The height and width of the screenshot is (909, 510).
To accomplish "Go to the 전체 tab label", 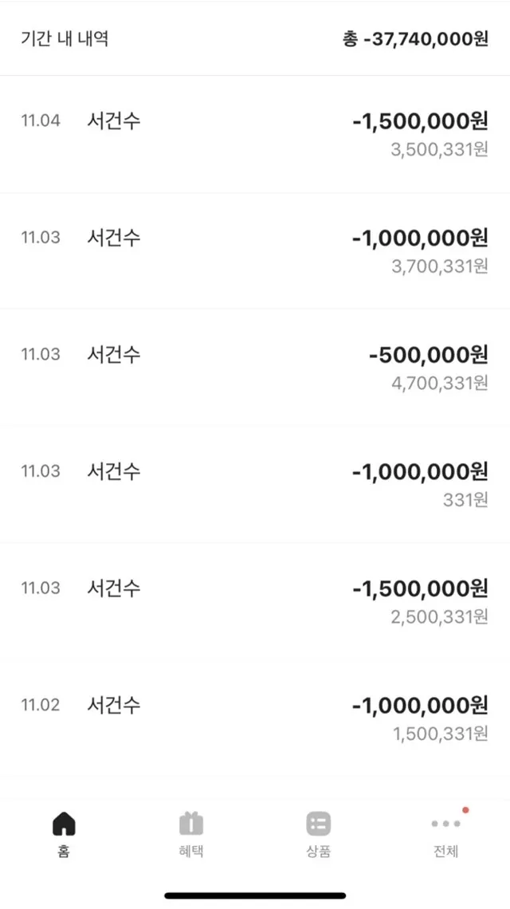I will pos(445,851).
